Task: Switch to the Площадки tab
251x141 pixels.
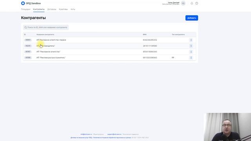Action: tap(25, 9)
